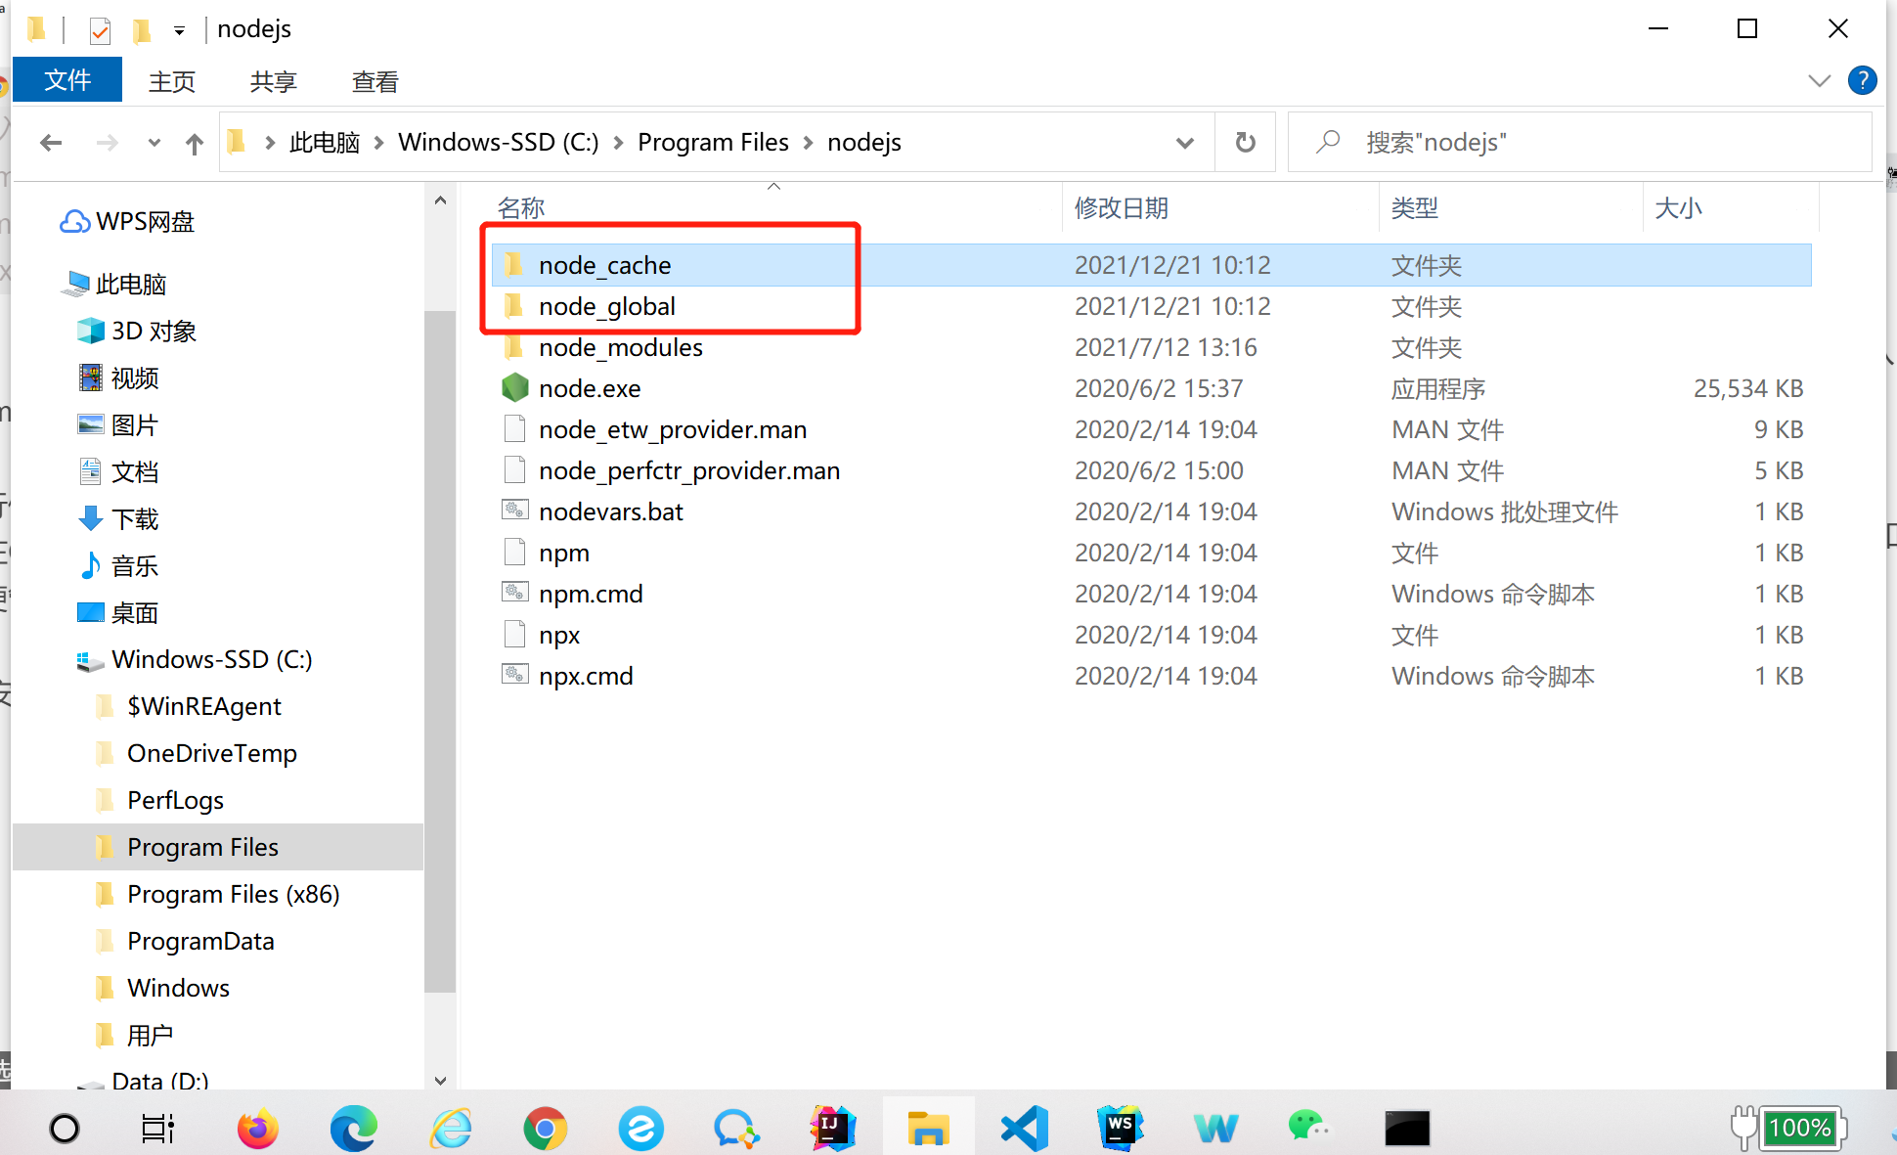Open the 文件 ribbon tab
1897x1155 pixels.
(67, 80)
